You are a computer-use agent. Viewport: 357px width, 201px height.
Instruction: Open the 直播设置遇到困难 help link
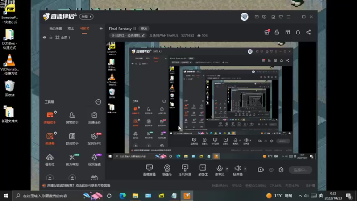[x=79, y=185]
